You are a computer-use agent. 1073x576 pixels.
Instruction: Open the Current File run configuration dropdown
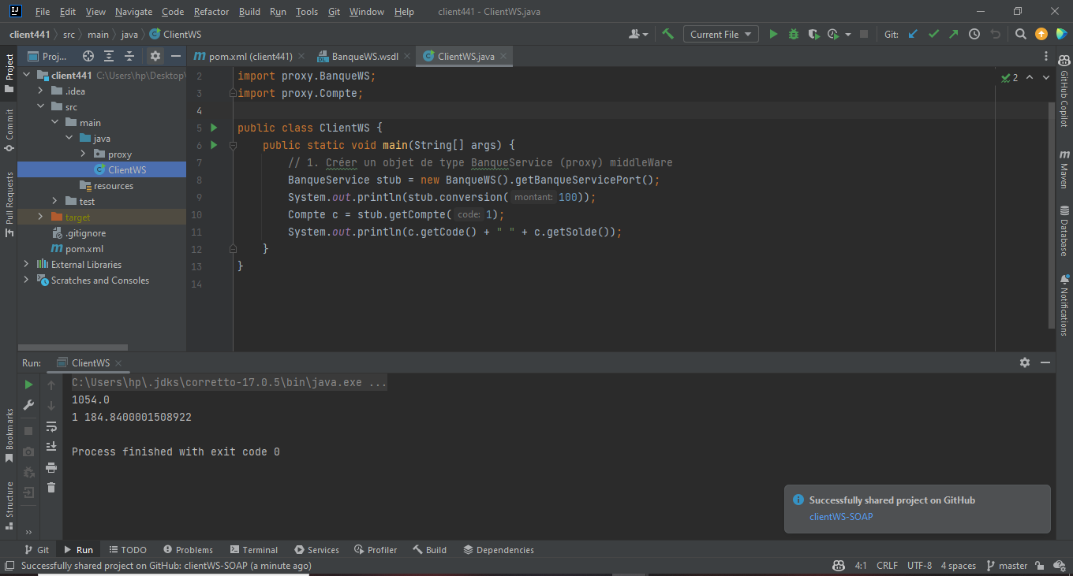[x=721, y=34]
